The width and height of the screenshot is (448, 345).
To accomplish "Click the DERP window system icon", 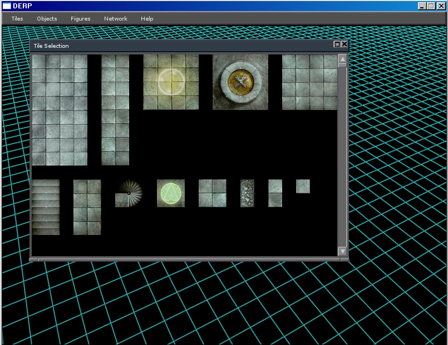I will click(x=7, y=6).
